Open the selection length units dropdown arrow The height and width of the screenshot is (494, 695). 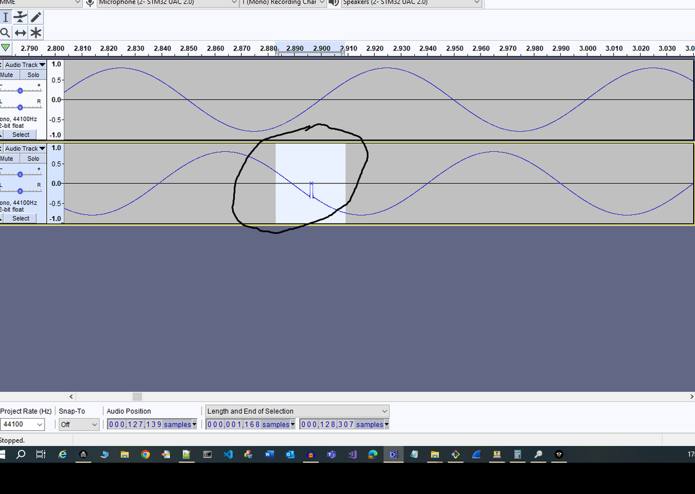coord(292,424)
